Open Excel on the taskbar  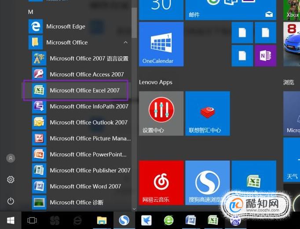coord(213,220)
